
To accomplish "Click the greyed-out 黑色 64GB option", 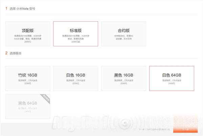I will pos(28,106).
